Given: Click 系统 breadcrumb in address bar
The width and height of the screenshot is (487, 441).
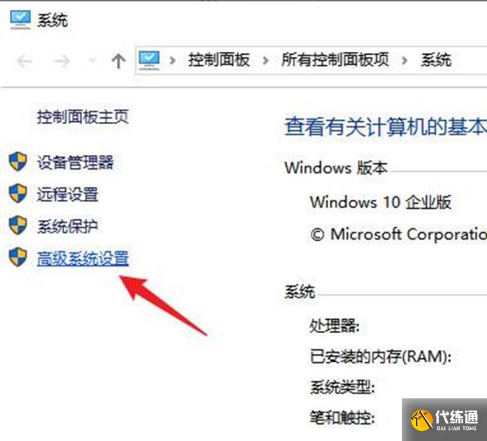Looking at the screenshot, I should pyautogui.click(x=436, y=60).
